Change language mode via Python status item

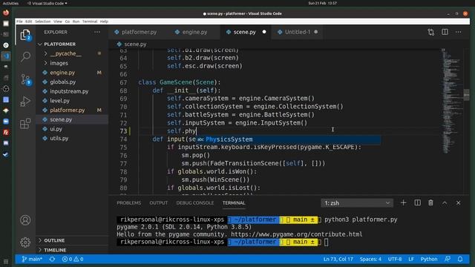[x=429, y=259]
